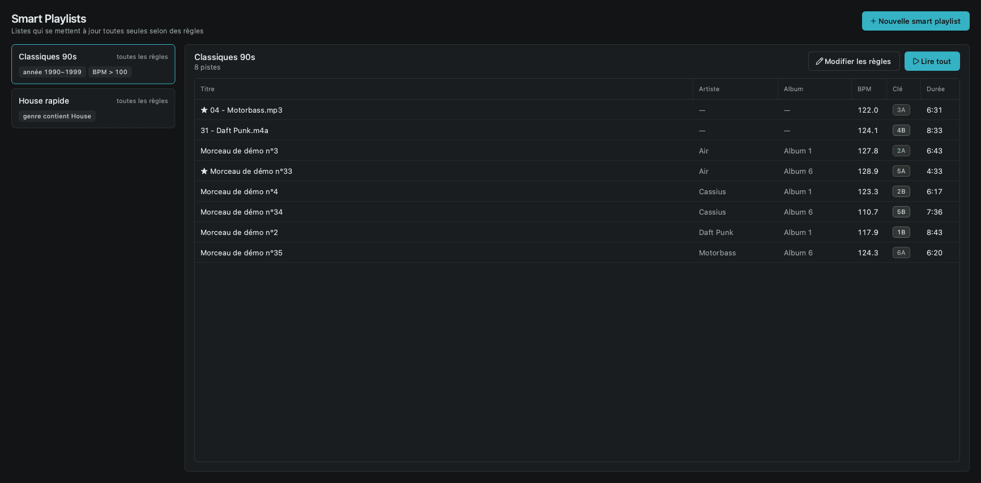Create a Nouvelle smart playlist
Viewport: 981px width, 483px height.
coord(915,21)
